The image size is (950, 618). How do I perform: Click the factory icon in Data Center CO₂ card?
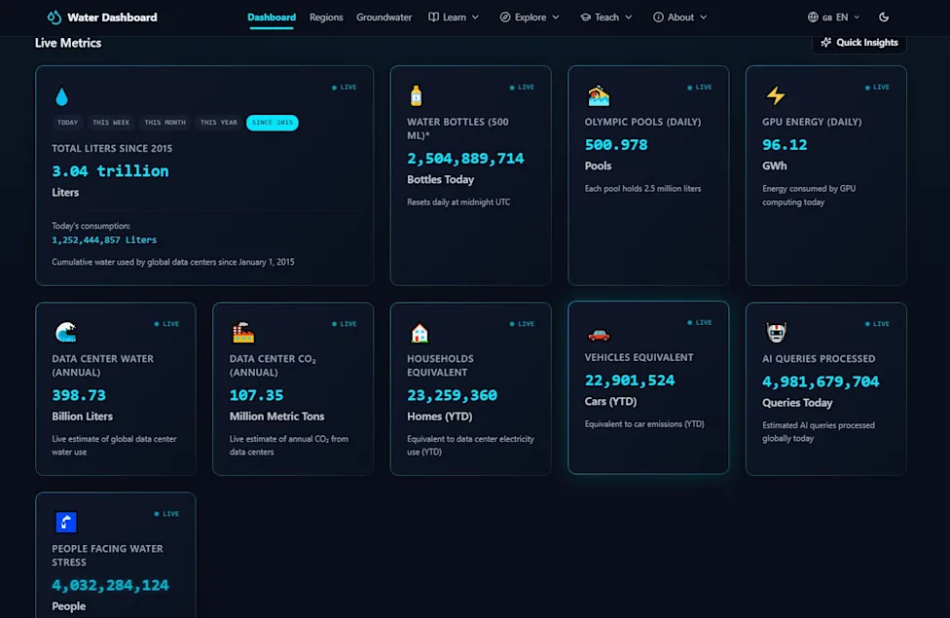243,333
